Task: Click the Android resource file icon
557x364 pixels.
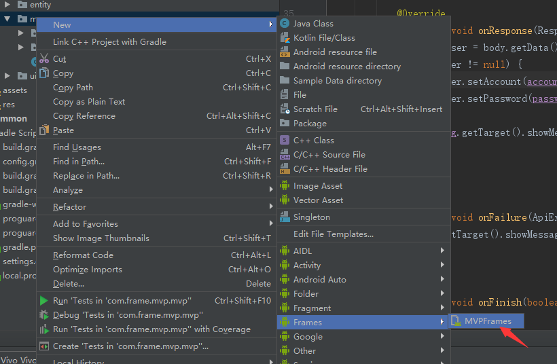Action: (x=285, y=52)
